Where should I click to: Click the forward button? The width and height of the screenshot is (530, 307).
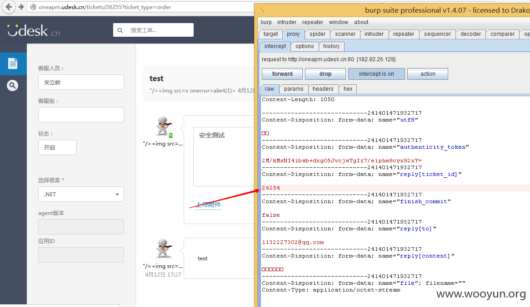pos(282,74)
